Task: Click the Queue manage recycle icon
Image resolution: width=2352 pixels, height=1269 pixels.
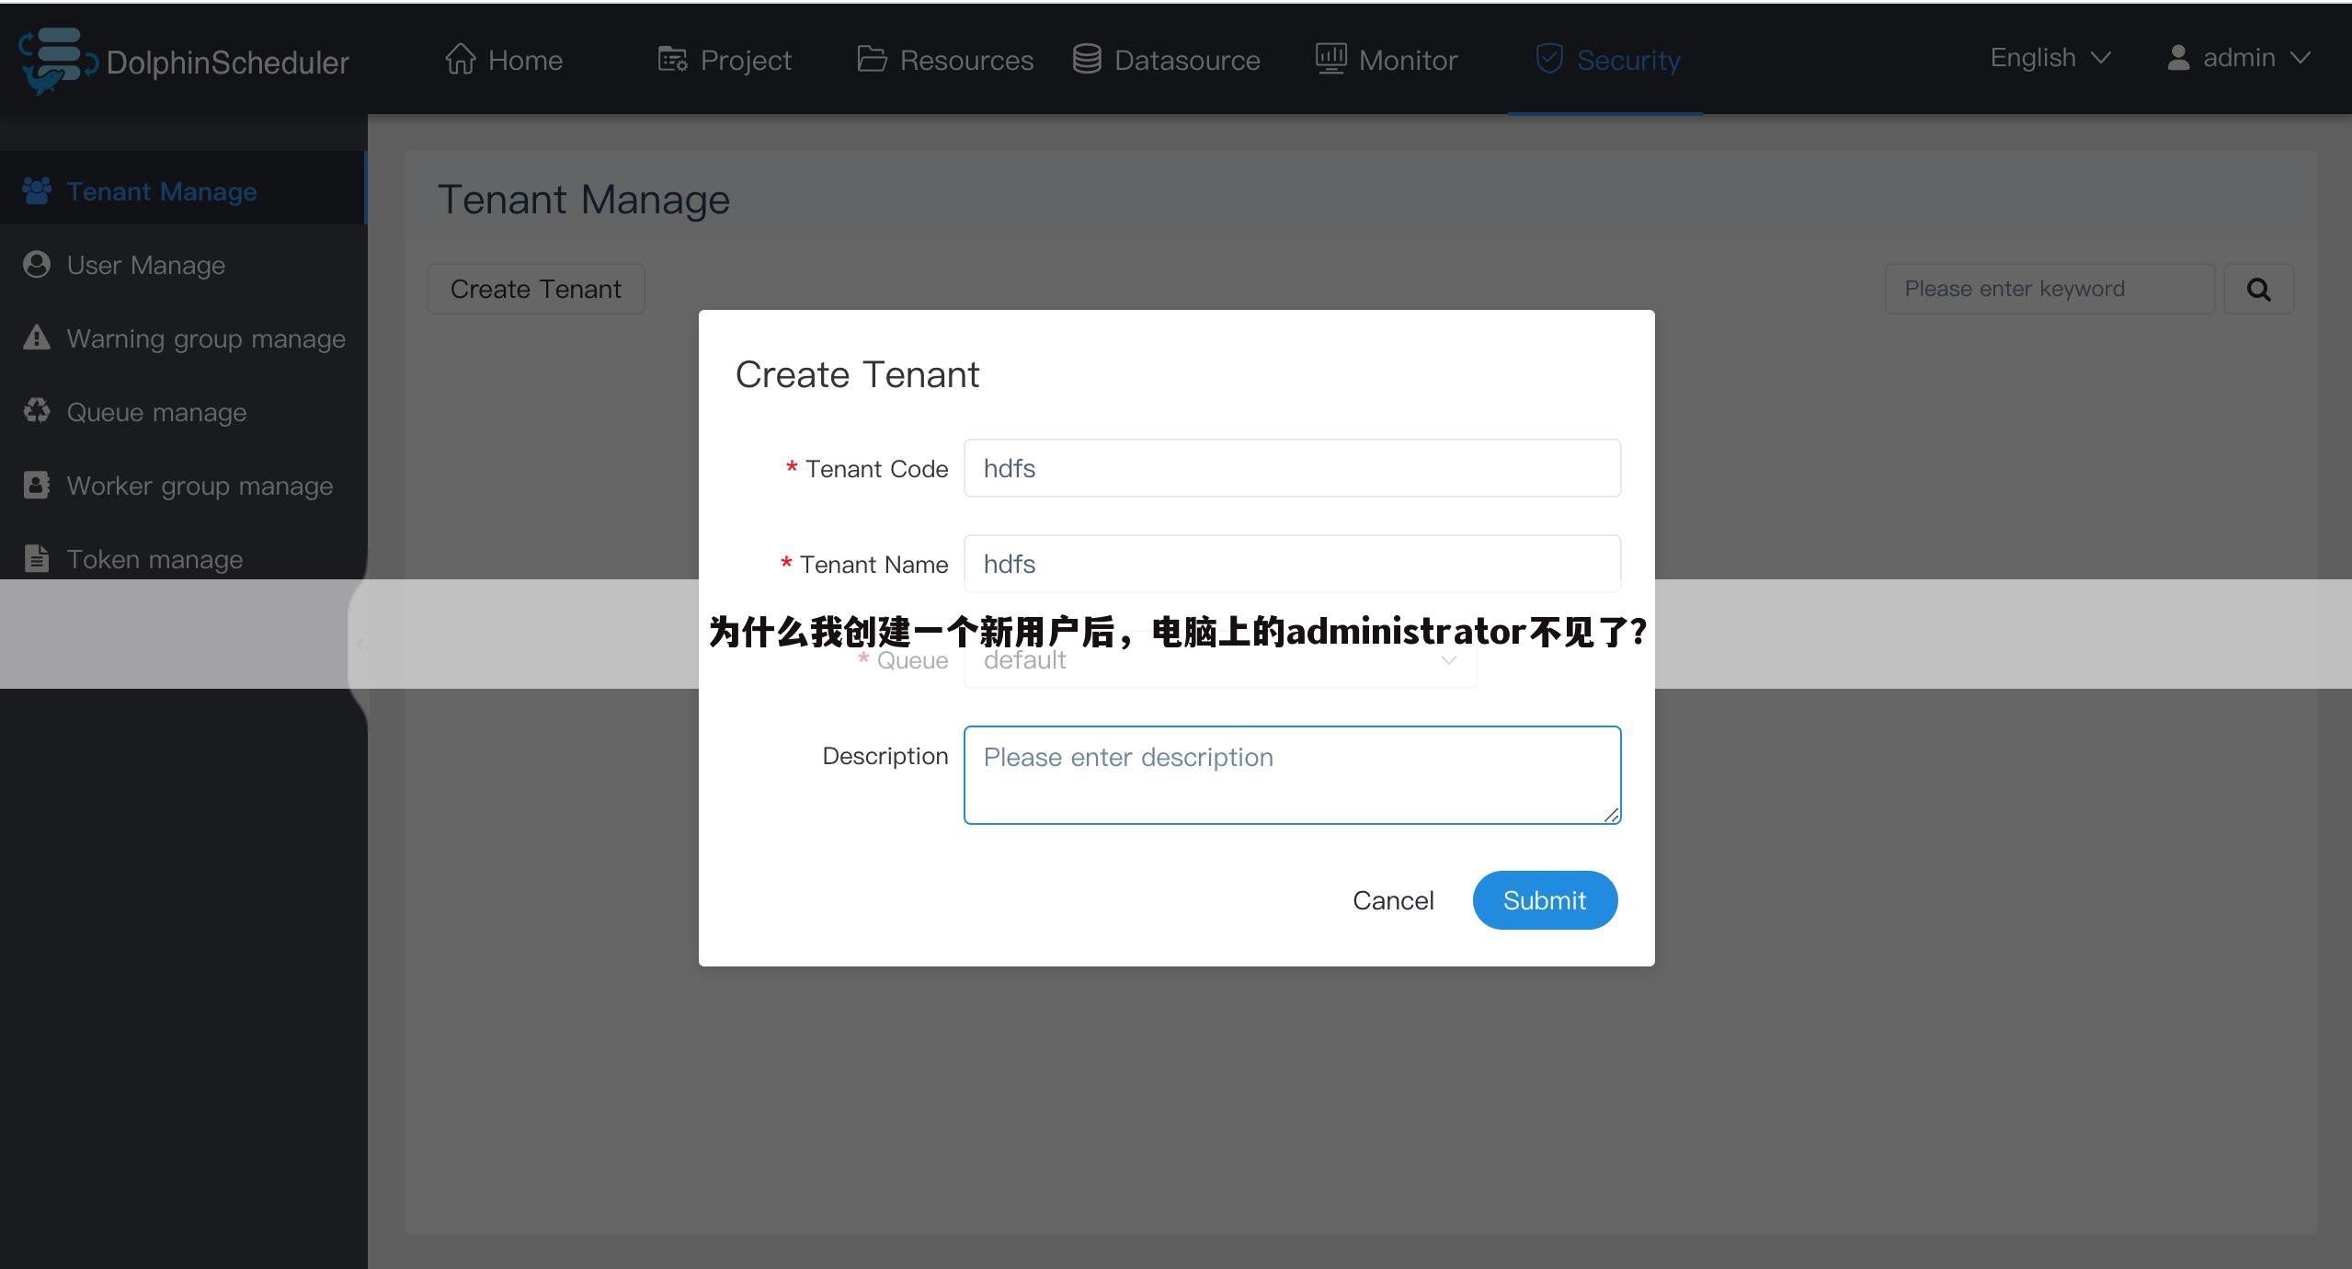Action: tap(37, 411)
